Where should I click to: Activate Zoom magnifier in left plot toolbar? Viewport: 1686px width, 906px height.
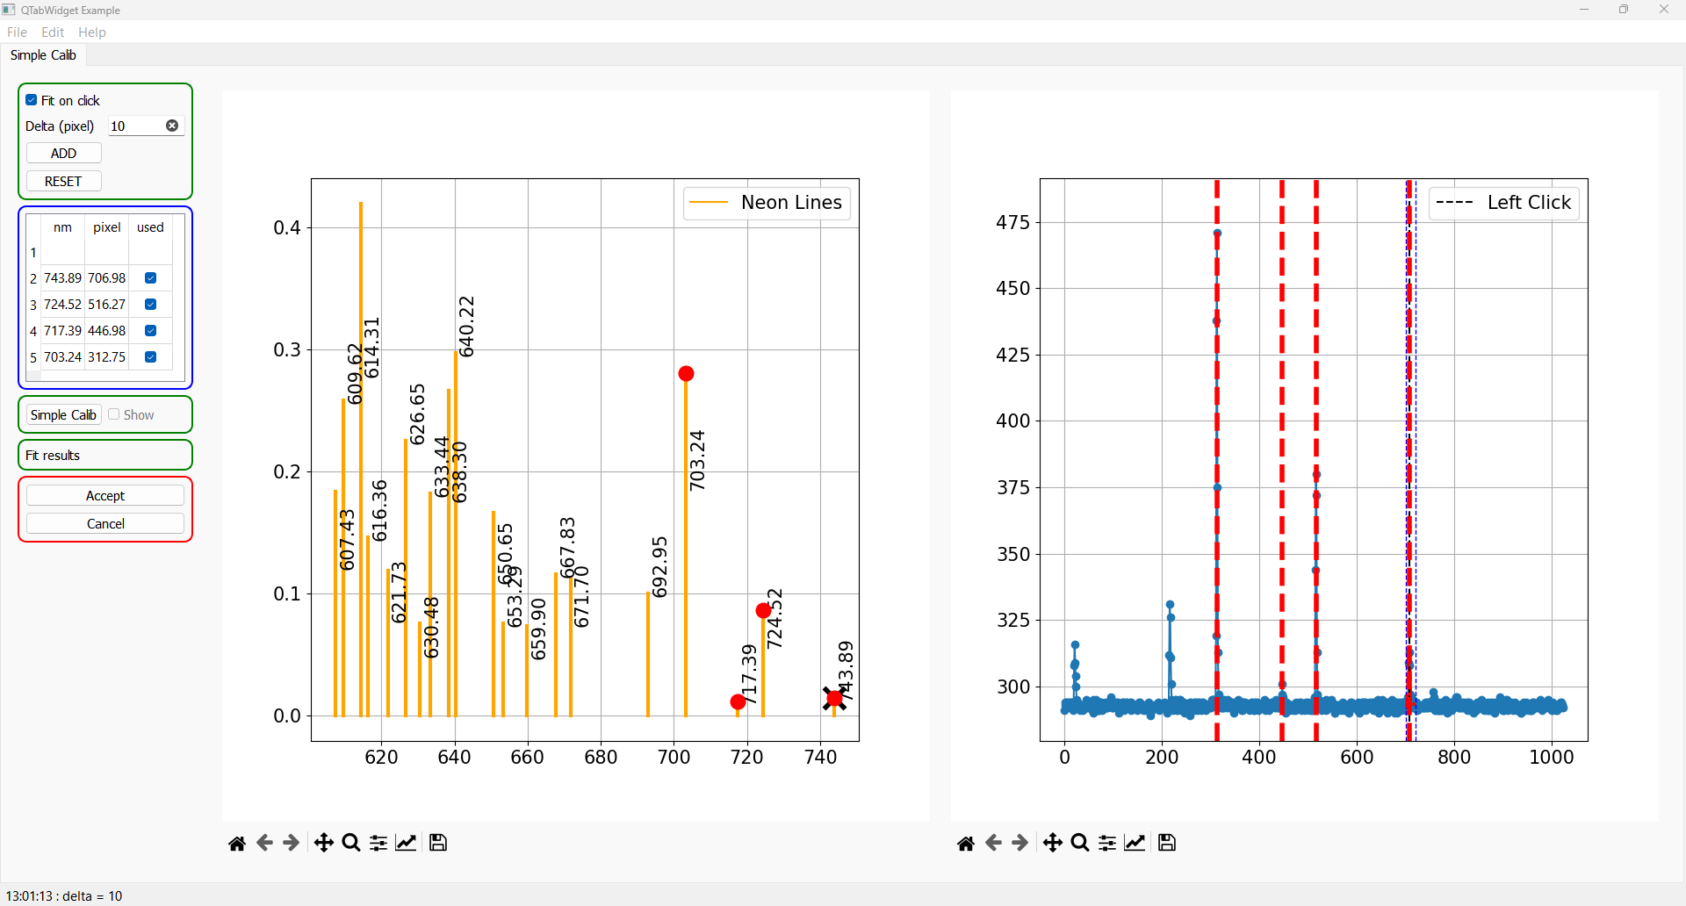[x=351, y=844]
